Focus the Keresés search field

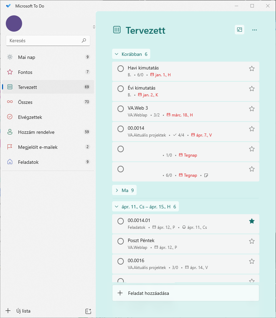click(x=44, y=41)
